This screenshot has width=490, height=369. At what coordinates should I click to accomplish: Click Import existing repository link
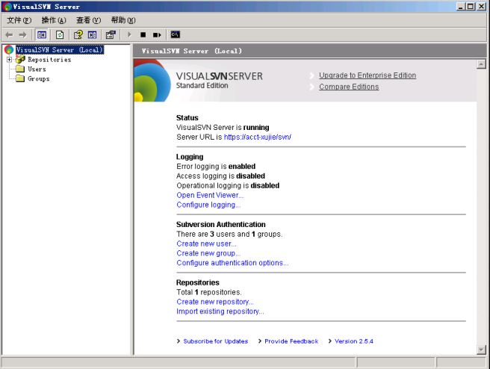220,311
